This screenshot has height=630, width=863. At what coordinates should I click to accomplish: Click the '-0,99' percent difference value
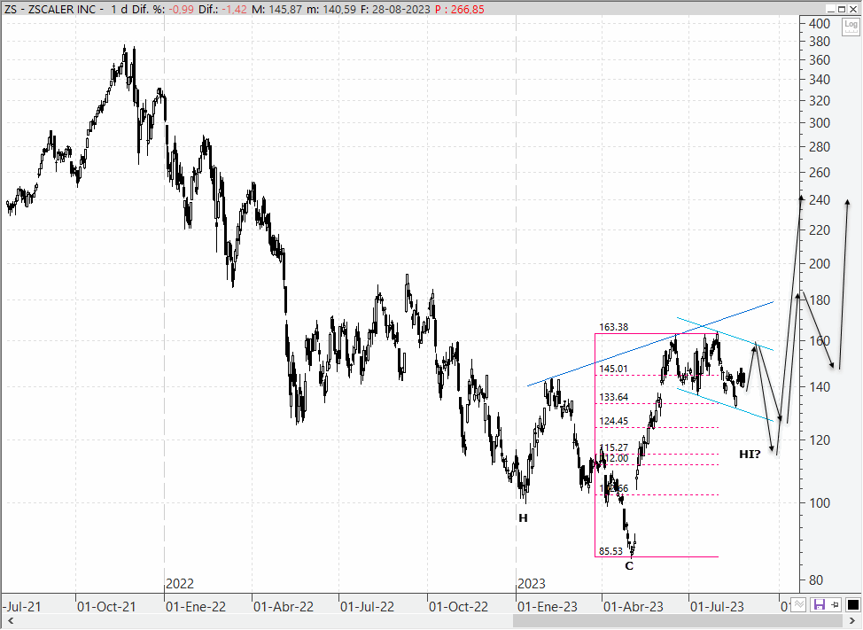[x=180, y=10]
